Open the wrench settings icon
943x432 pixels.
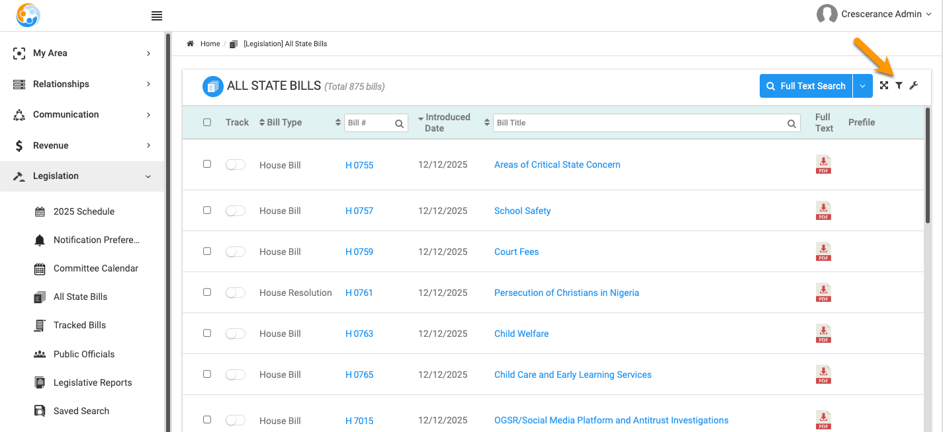914,85
